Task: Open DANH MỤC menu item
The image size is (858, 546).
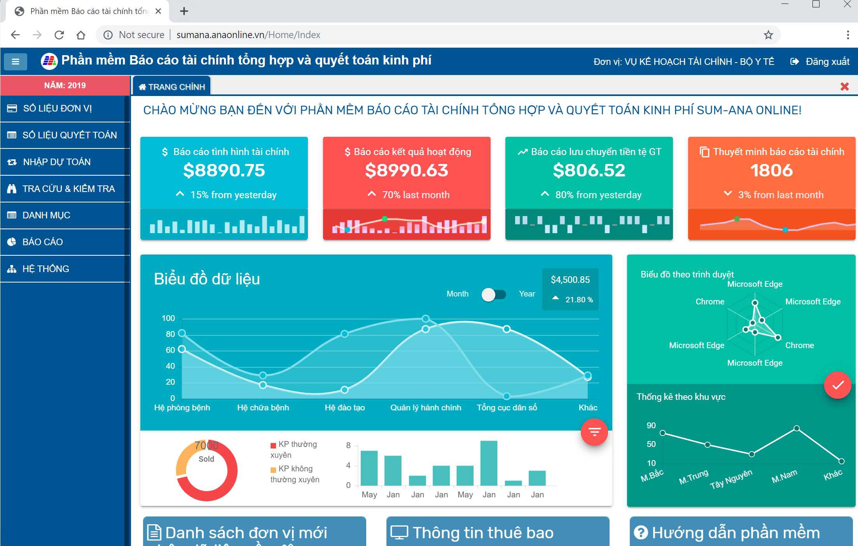Action: 46,215
